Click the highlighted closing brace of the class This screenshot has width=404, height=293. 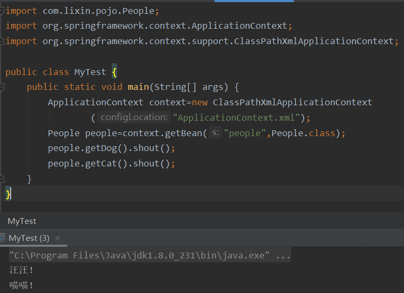pos(8,194)
